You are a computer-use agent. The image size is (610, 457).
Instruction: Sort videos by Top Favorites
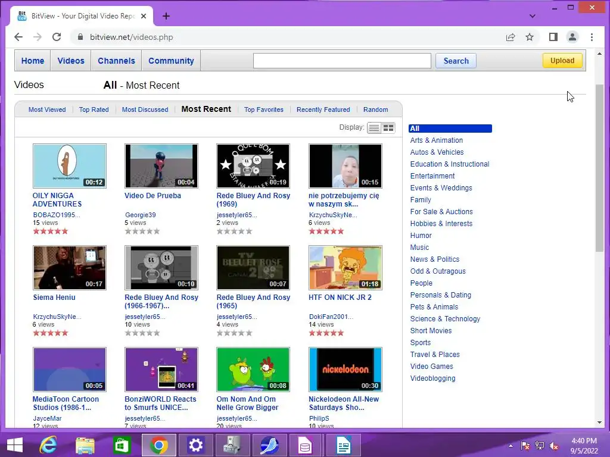(264, 109)
